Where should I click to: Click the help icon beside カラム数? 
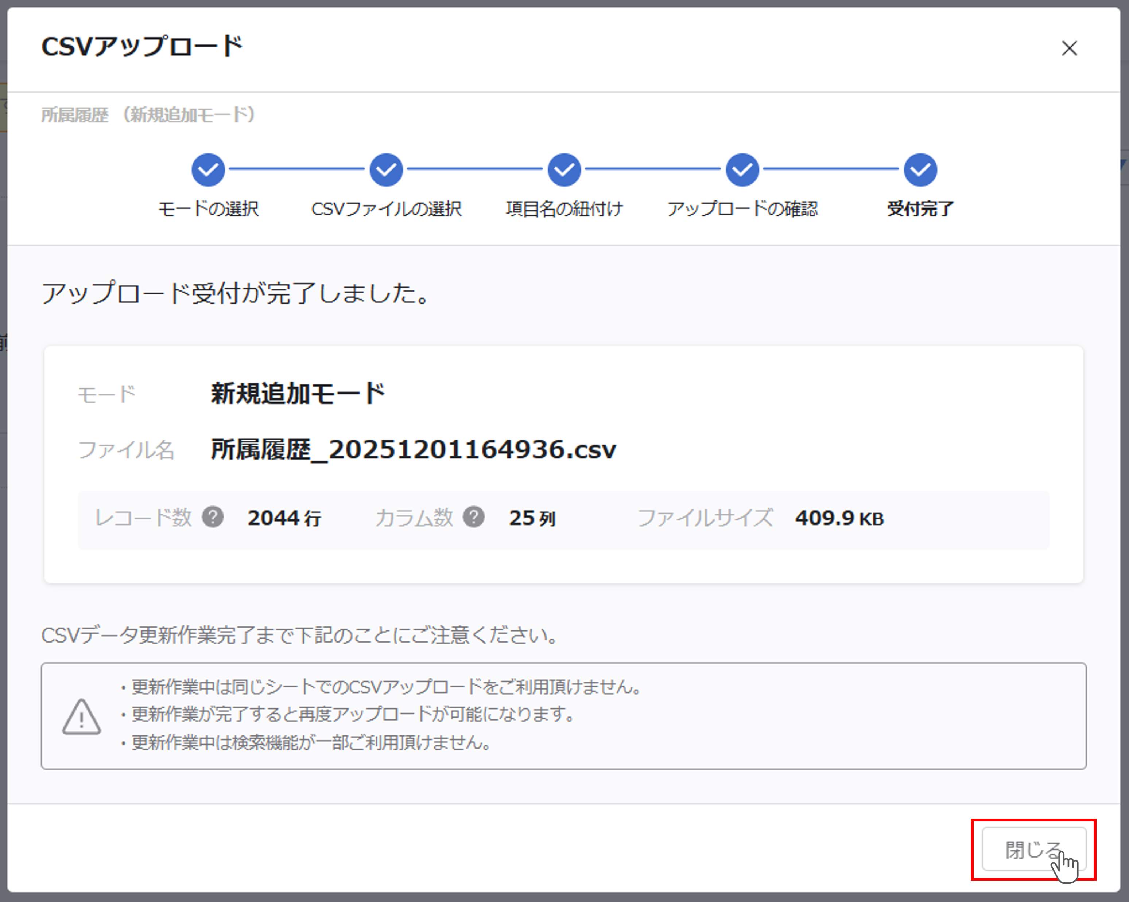coord(473,517)
